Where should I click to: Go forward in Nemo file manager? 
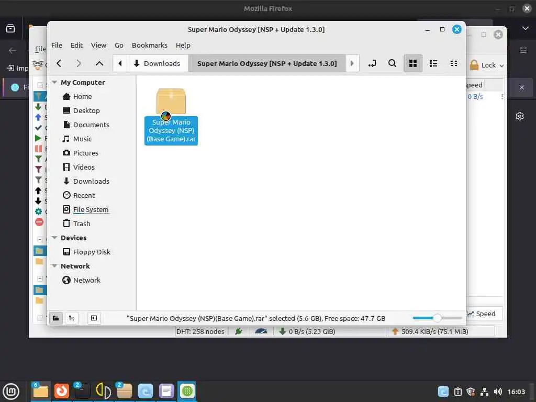(79, 63)
